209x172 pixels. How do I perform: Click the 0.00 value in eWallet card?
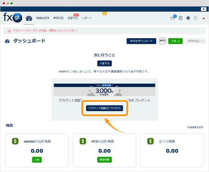click(x=37, y=151)
